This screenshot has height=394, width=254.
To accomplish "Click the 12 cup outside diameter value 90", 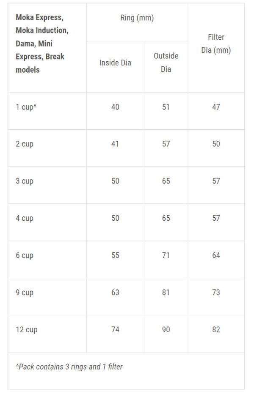I will pos(166,330).
